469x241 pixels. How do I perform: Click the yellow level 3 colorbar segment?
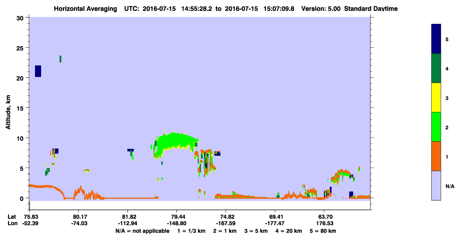(x=436, y=98)
